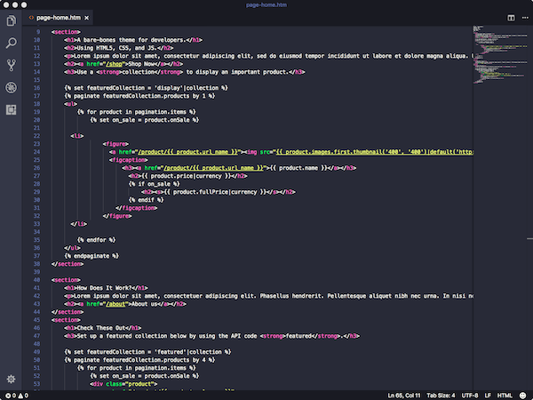Click the closing section tag on line 38
533x400 pixels.
coord(68,264)
